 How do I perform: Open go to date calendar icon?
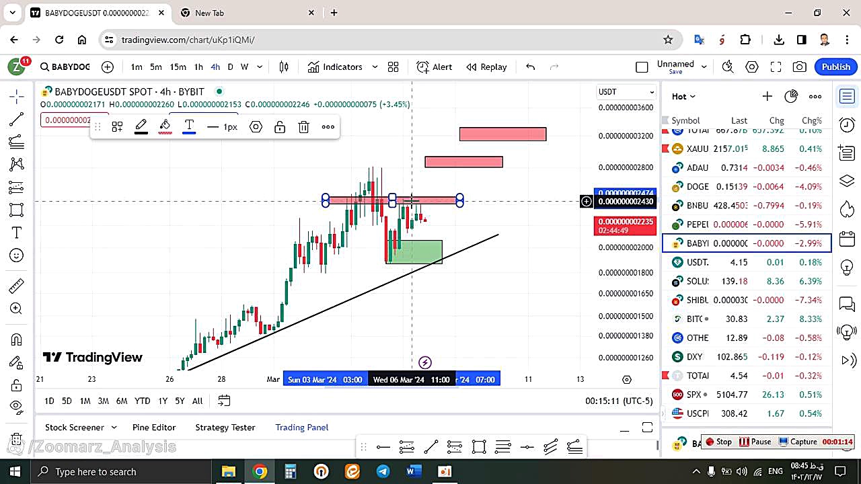click(224, 401)
